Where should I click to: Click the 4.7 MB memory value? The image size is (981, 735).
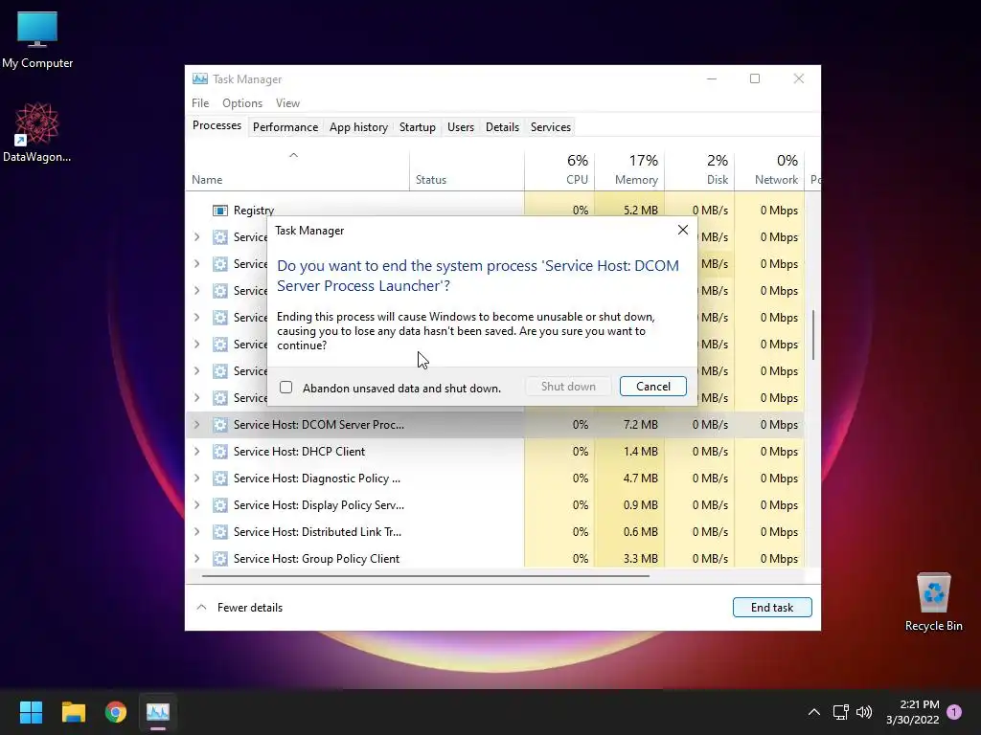(x=641, y=479)
